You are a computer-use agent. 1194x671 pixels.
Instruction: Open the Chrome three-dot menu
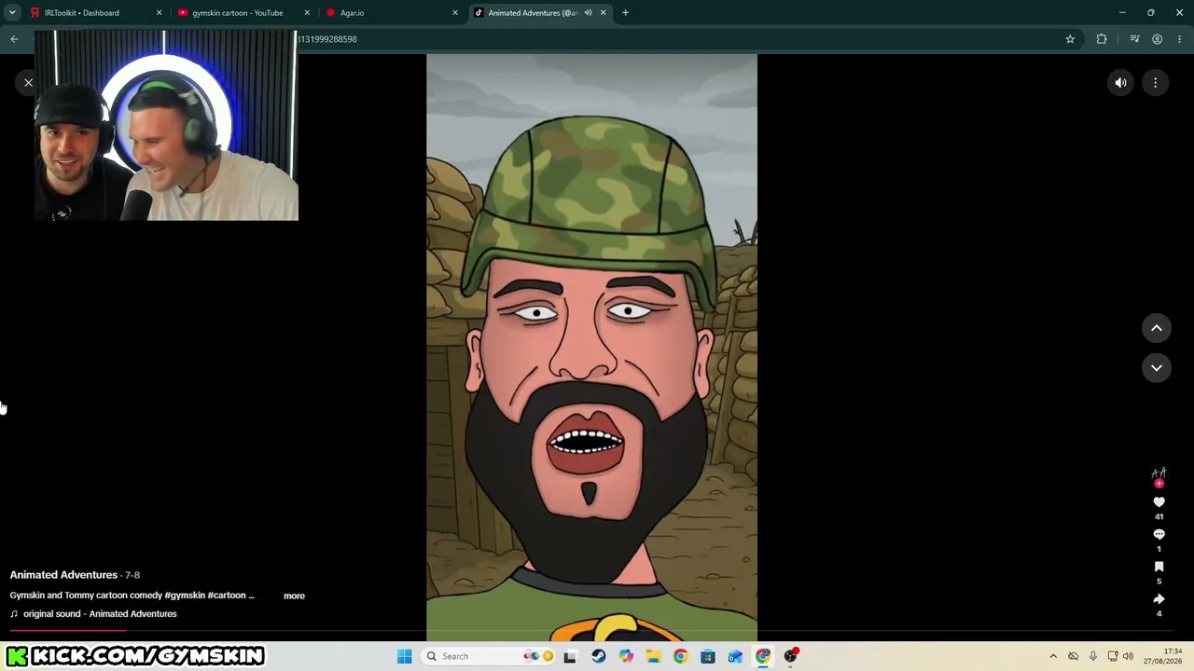[1180, 39]
